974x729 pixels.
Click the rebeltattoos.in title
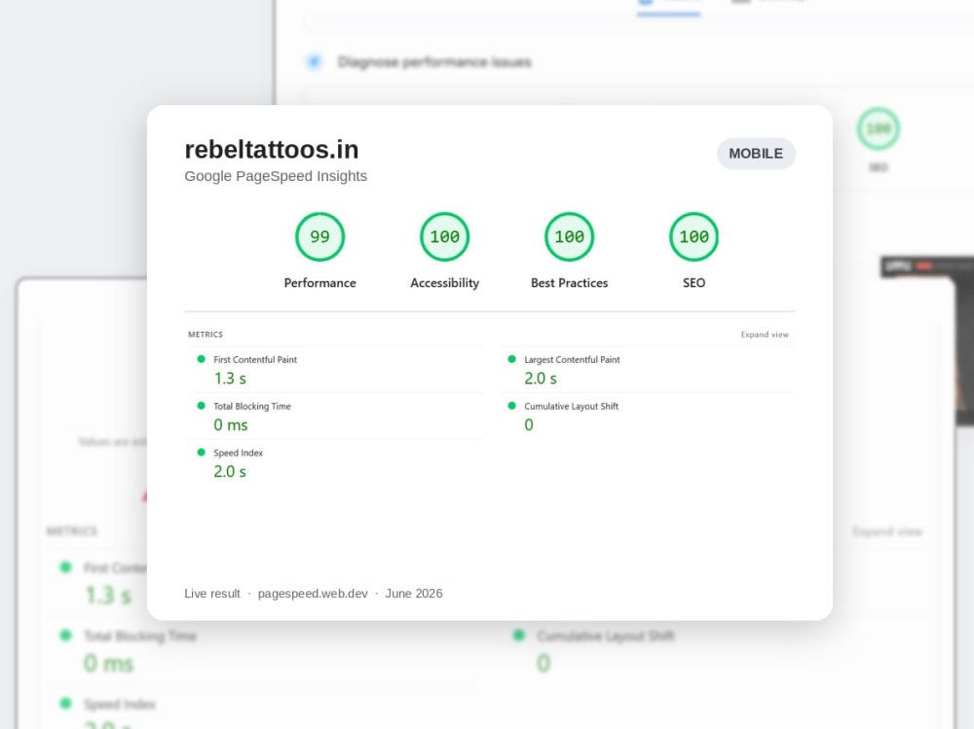272,150
